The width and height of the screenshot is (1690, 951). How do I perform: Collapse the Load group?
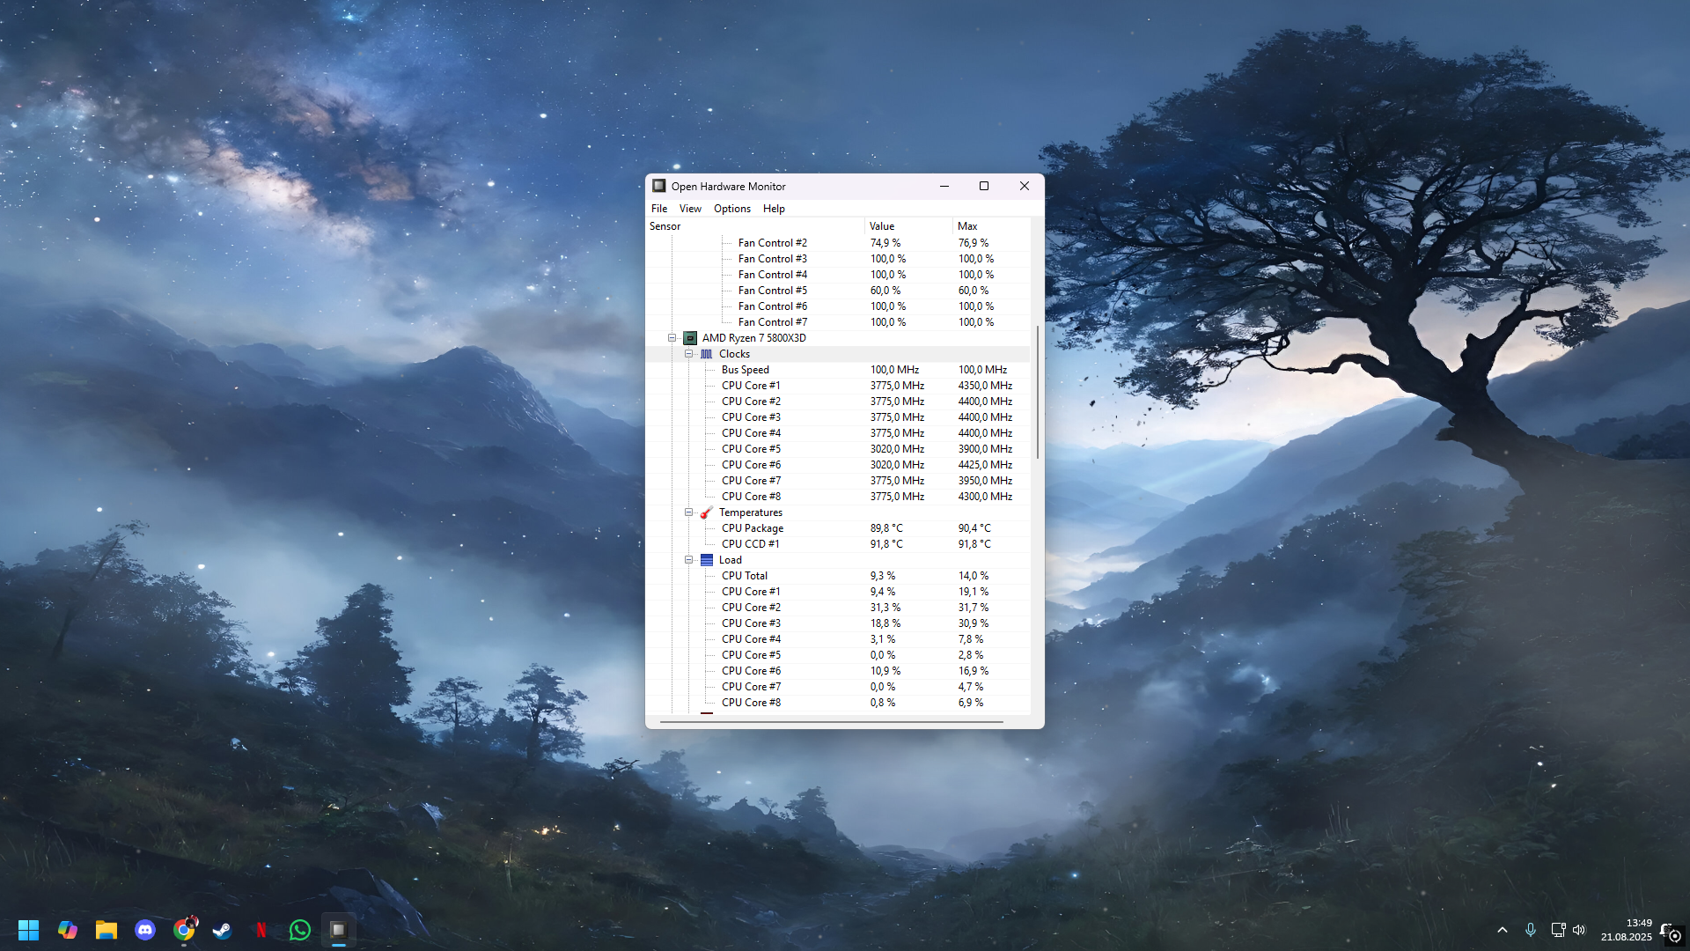pos(689,560)
